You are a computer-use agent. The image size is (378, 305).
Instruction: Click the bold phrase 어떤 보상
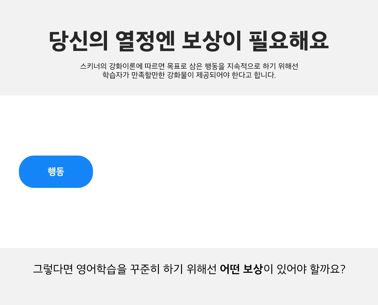(241, 269)
